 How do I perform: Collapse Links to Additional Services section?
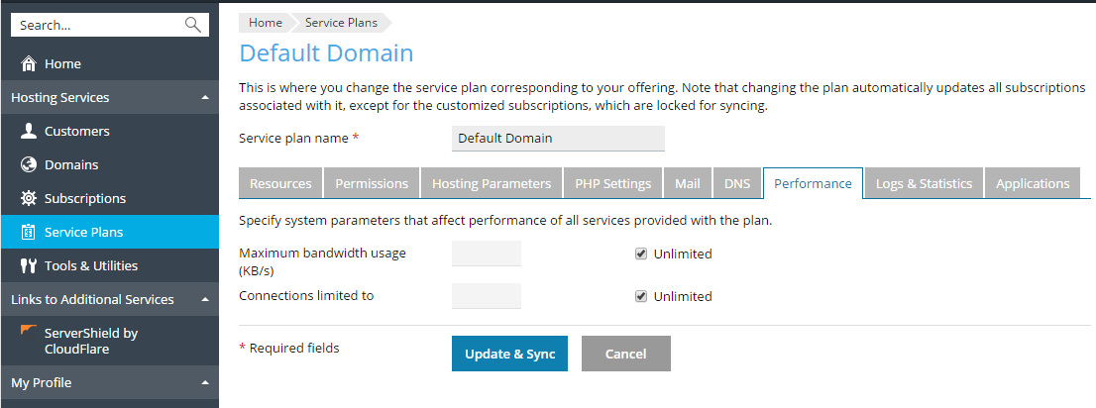coord(204,300)
